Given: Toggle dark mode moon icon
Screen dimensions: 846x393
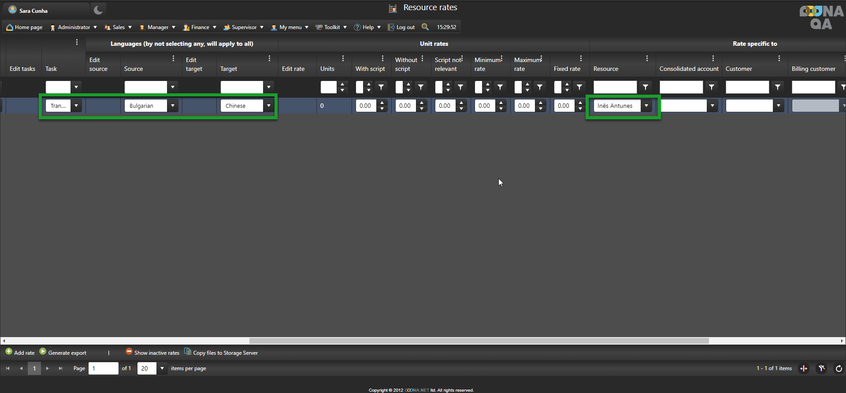Looking at the screenshot, I should click(x=98, y=10).
